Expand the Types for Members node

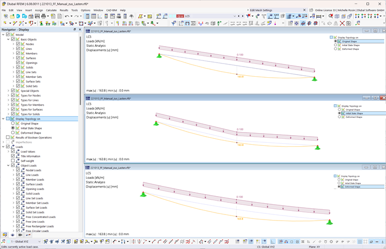pyautogui.click(x=8, y=105)
